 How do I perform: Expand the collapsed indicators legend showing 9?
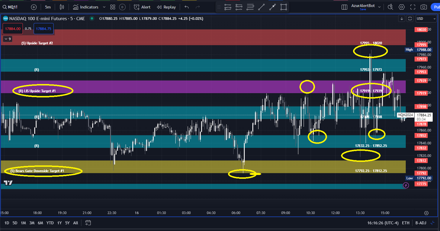[x=7, y=39]
